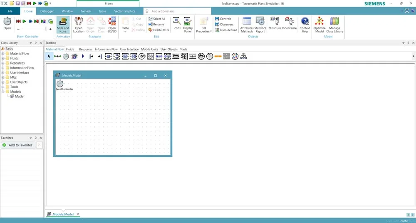
Task: Toggle MUs and Icons animation
Action: 63,25
